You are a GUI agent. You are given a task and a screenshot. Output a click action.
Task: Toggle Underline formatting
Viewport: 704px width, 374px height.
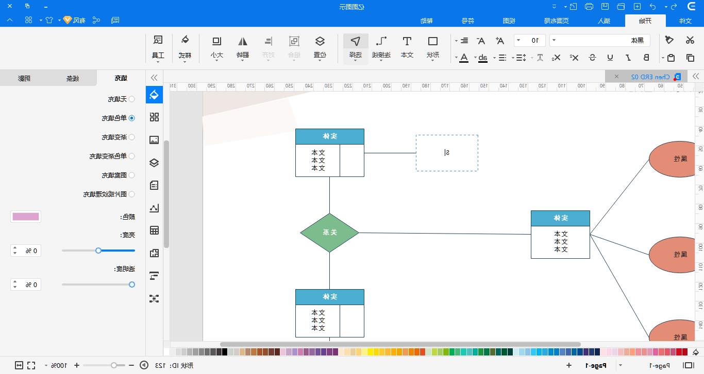coord(610,58)
